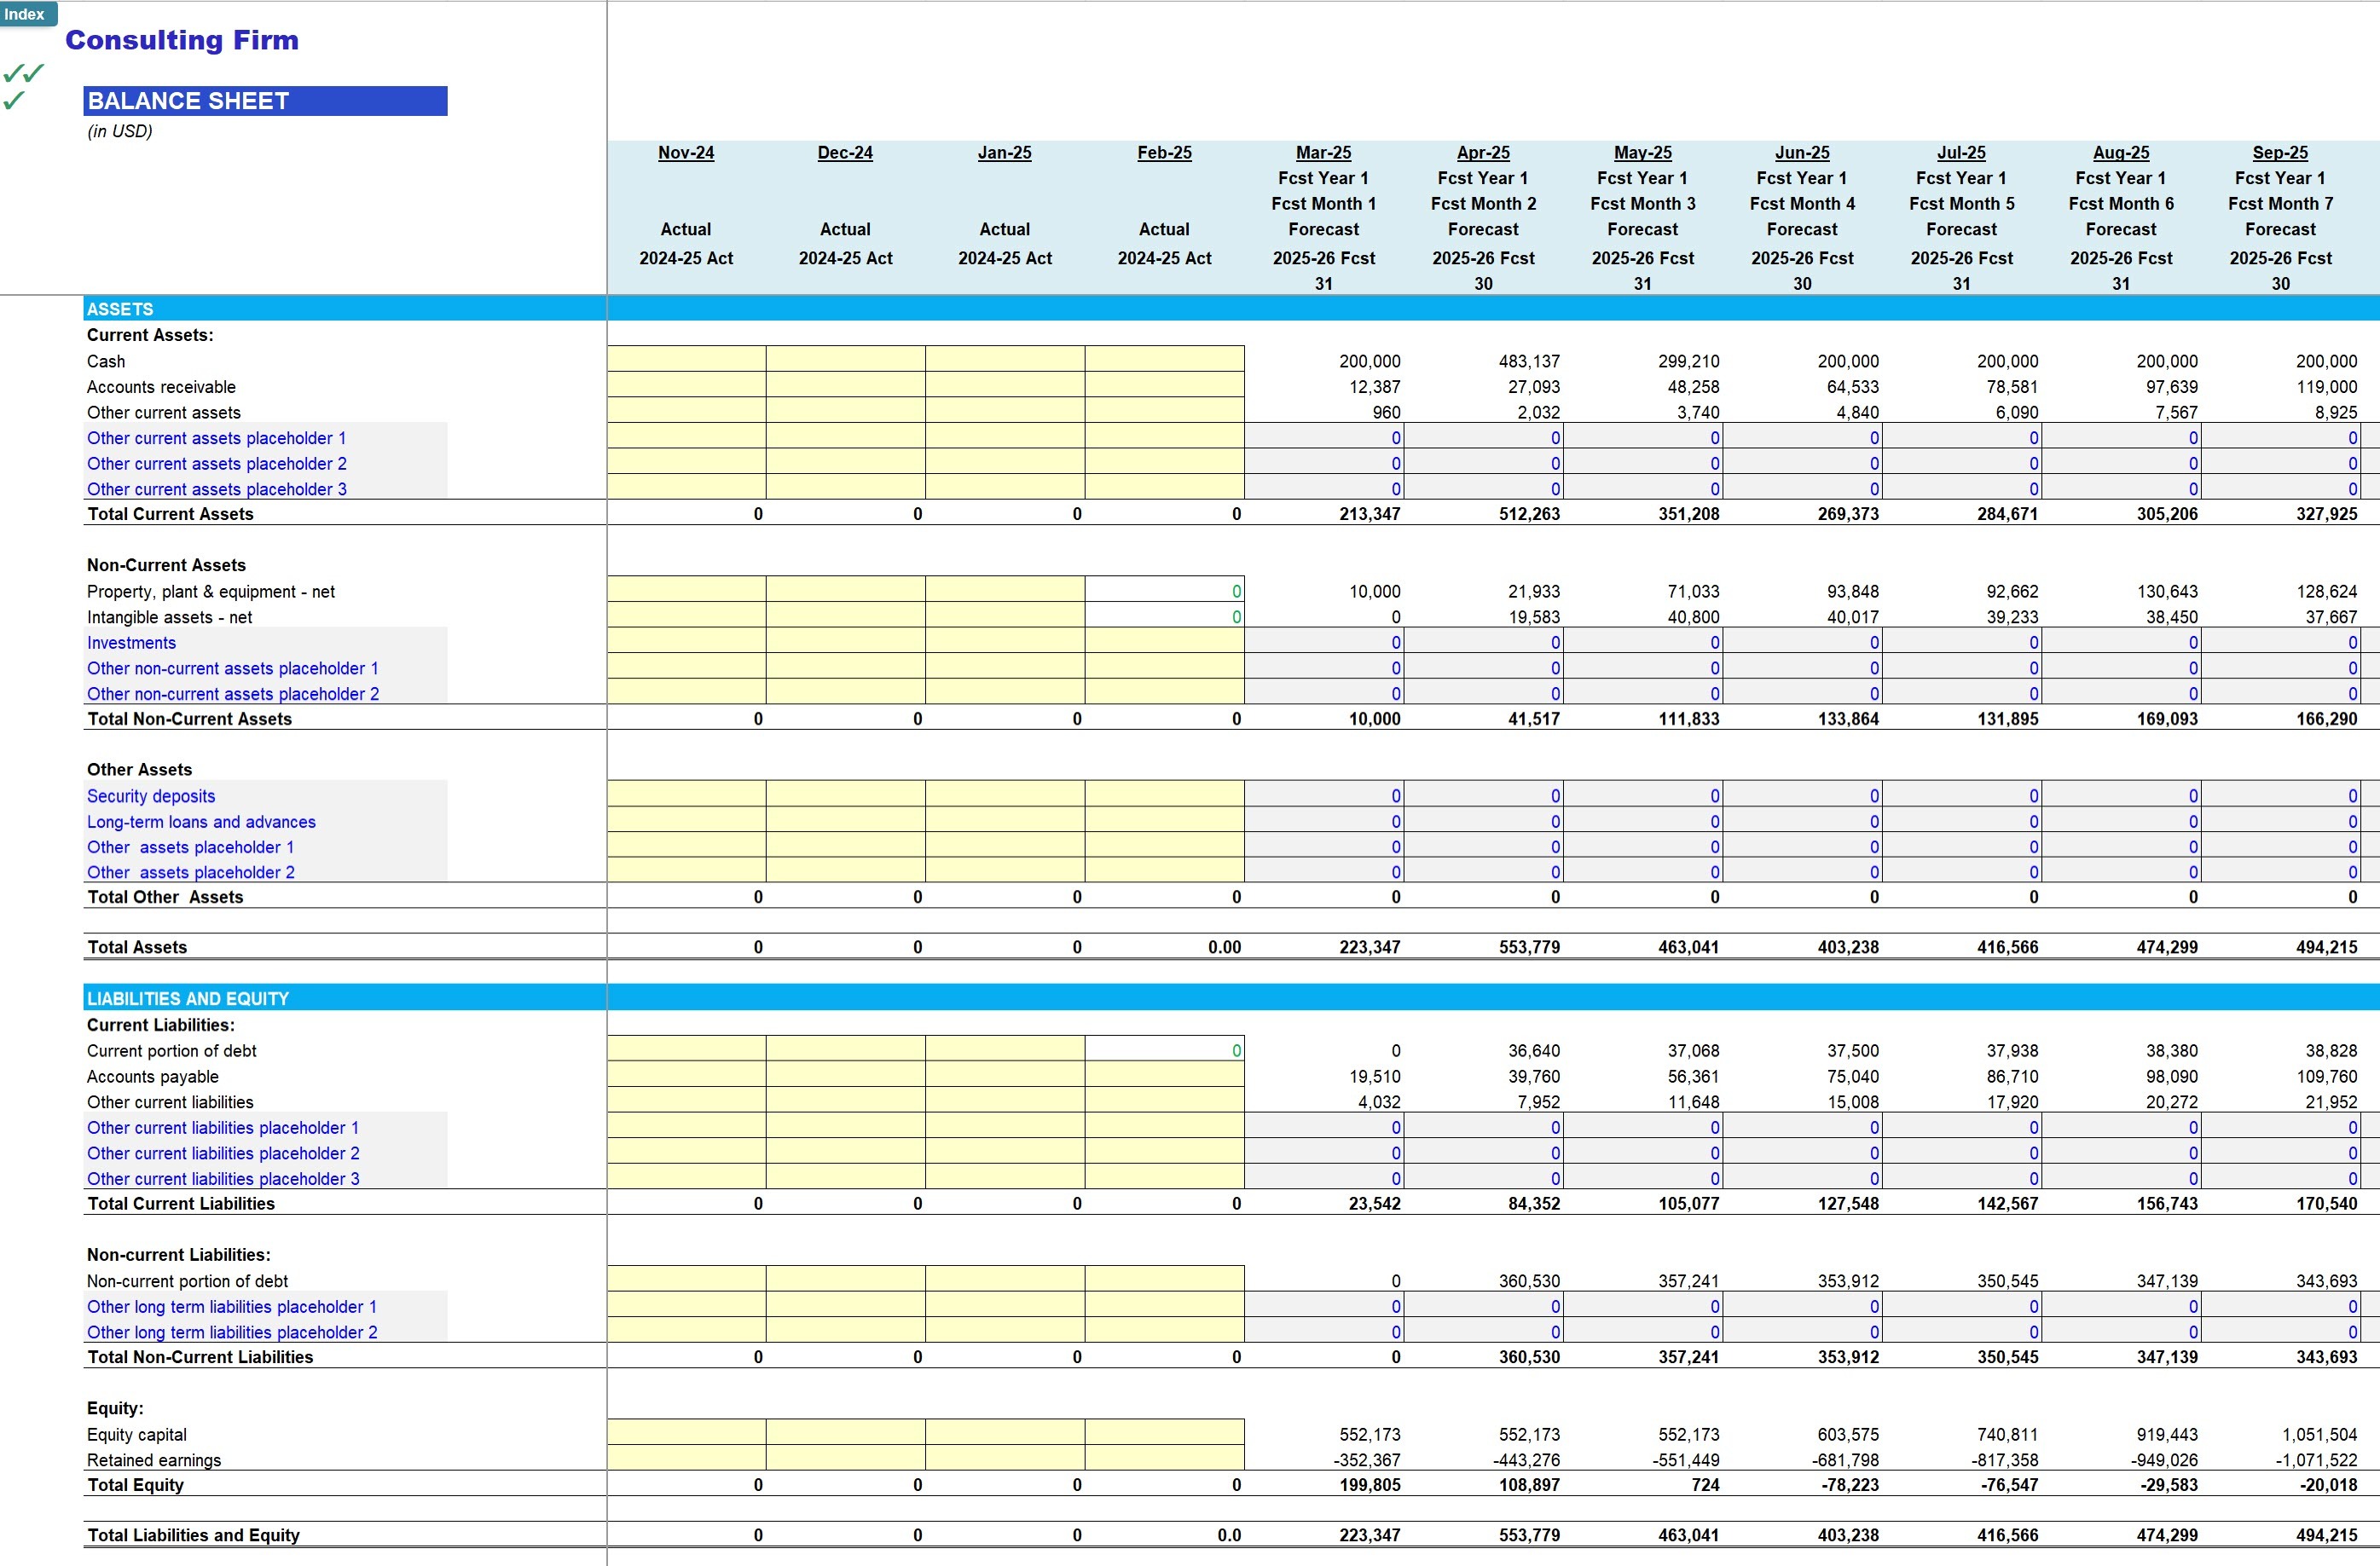Select Retained earnings input cell for Feb-25
The width and height of the screenshot is (2380, 1566).
click(x=1164, y=1458)
